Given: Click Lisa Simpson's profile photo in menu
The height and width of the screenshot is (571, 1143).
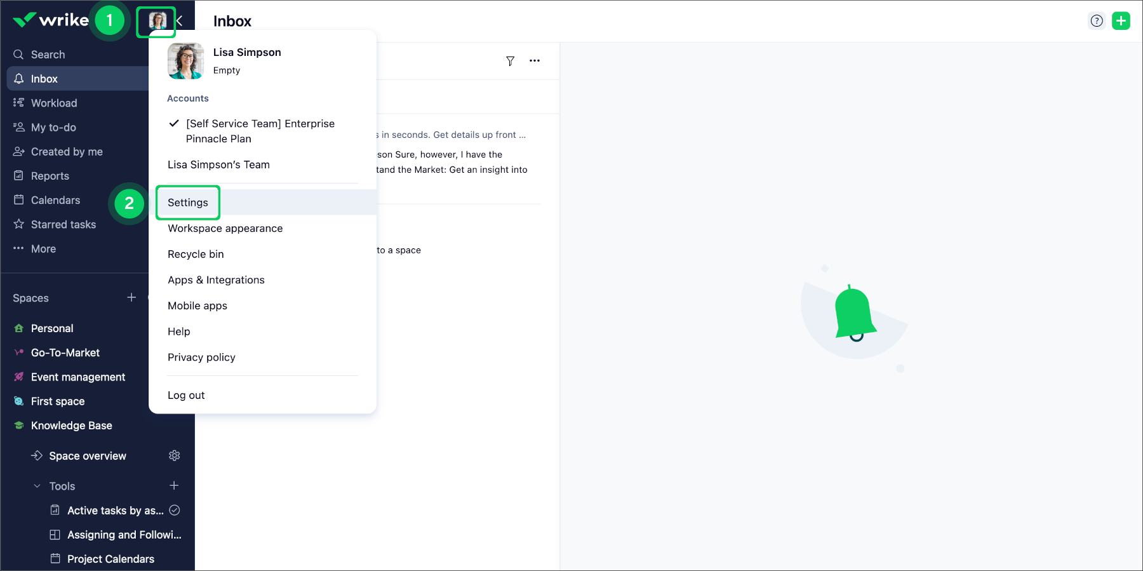Looking at the screenshot, I should pyautogui.click(x=185, y=61).
